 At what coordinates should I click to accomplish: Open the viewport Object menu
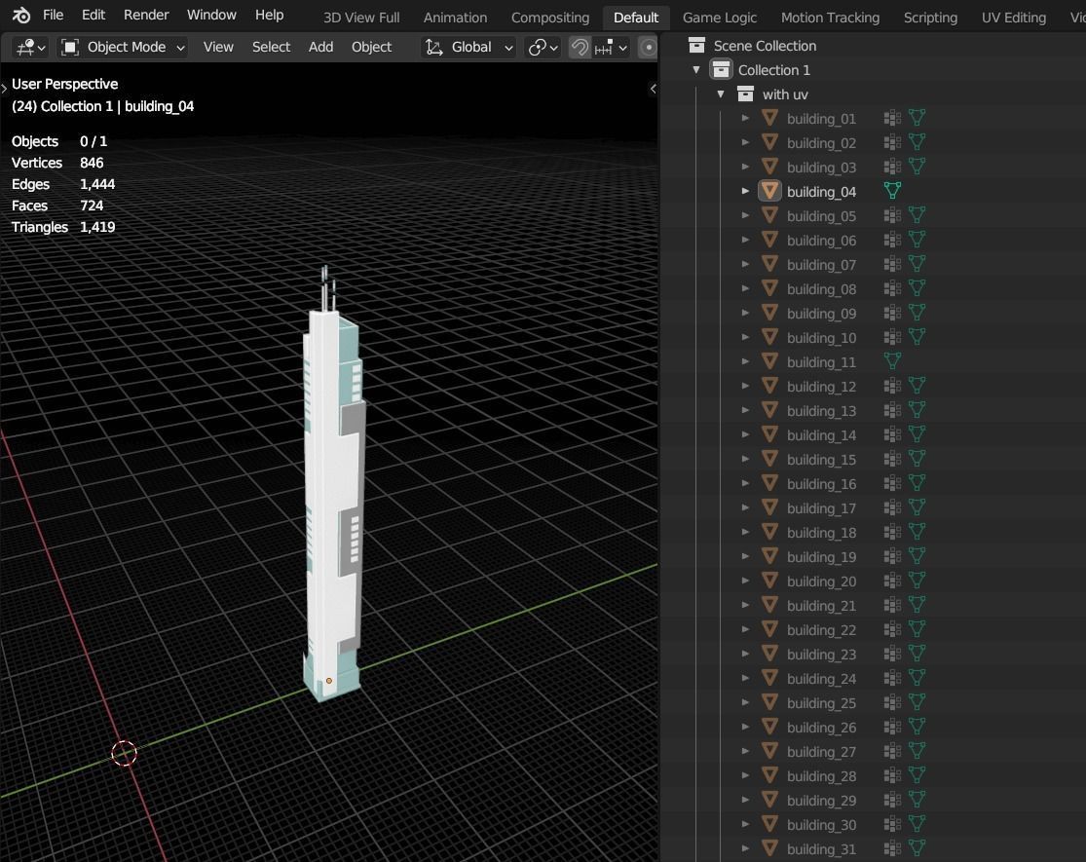pos(371,47)
